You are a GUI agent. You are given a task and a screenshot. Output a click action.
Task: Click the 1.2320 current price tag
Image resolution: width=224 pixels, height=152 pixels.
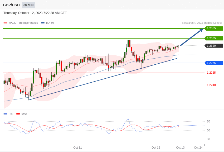click(214, 46)
